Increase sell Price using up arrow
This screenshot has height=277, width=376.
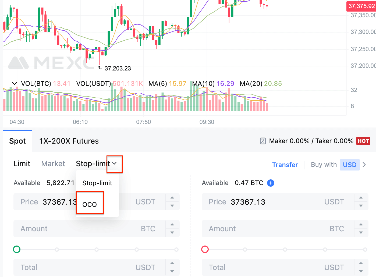pos(361,198)
